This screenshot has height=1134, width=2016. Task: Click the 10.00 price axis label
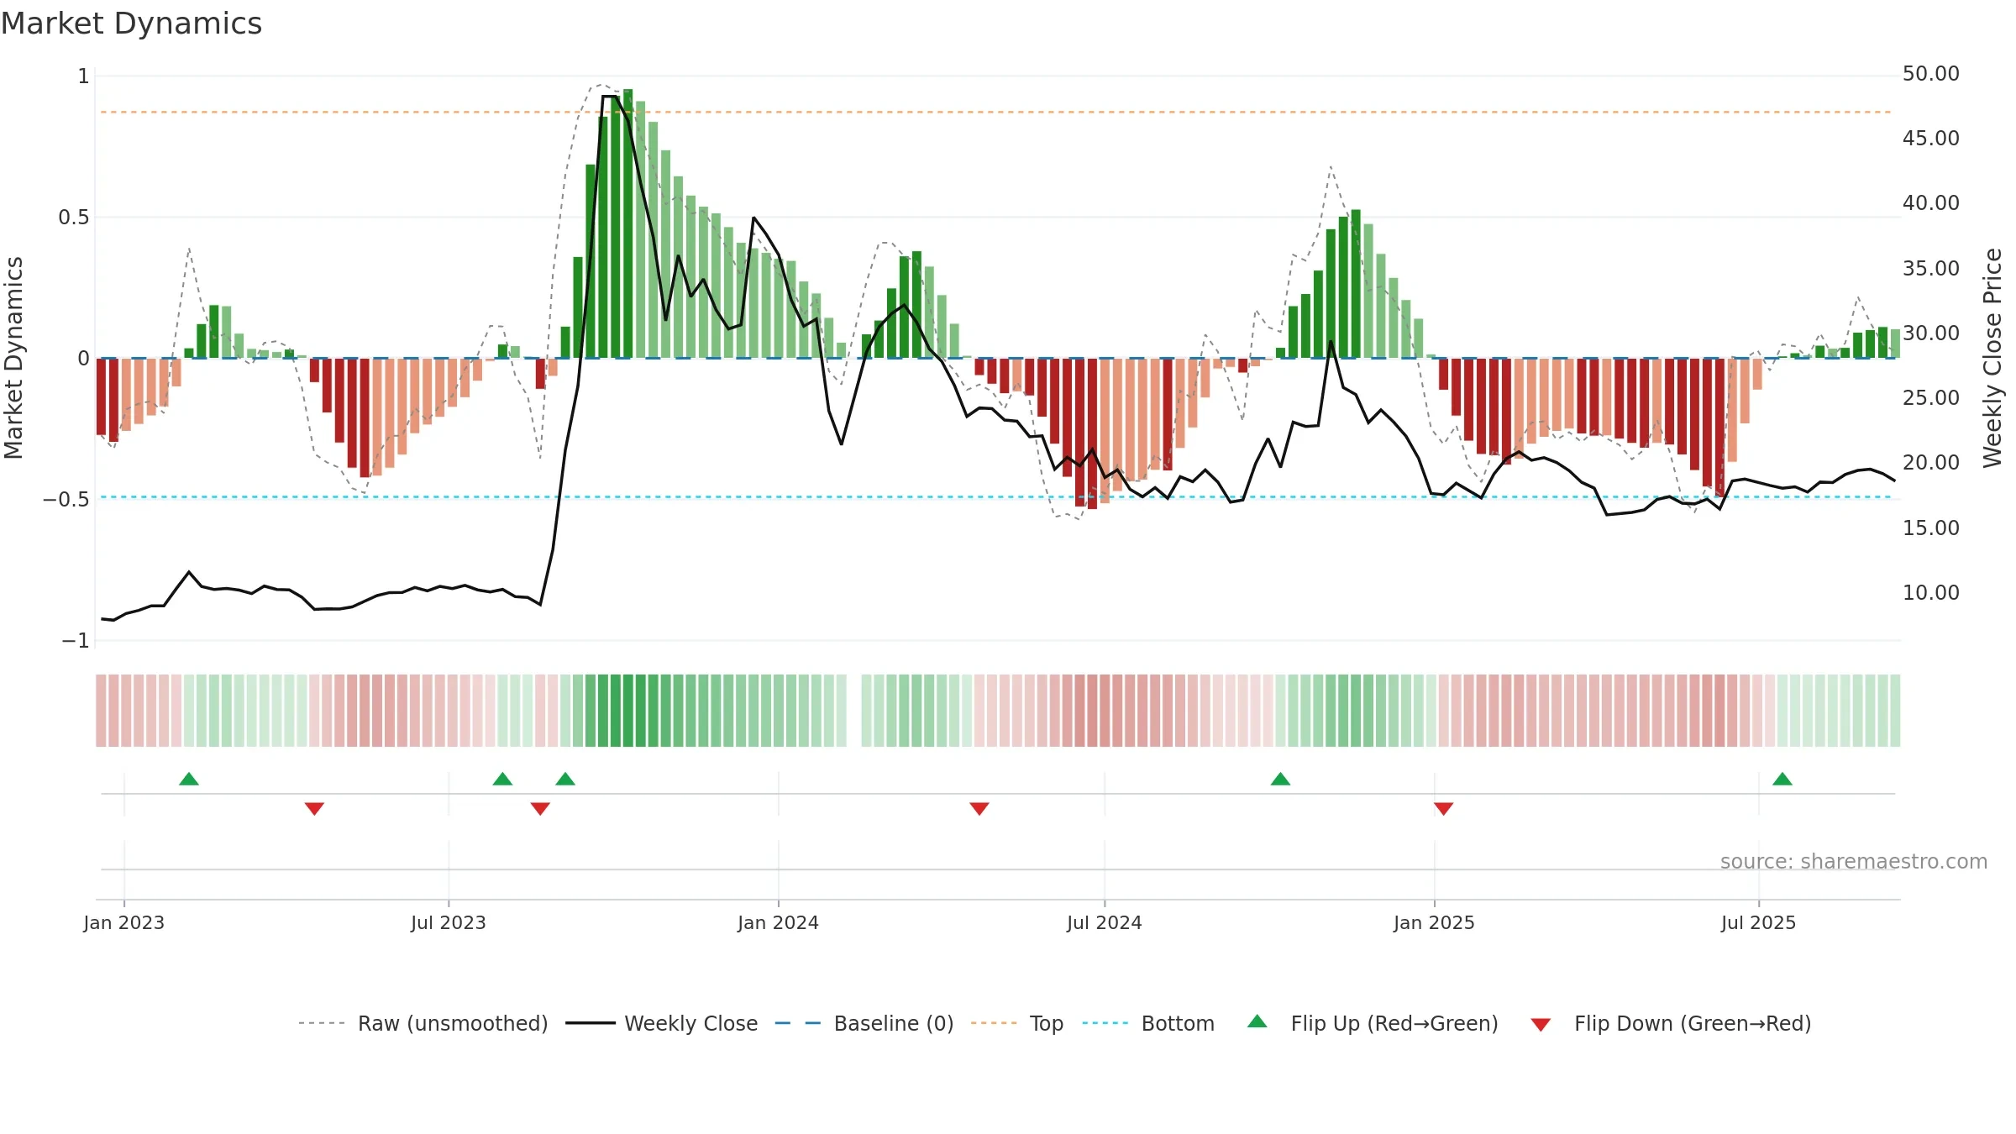point(1931,593)
